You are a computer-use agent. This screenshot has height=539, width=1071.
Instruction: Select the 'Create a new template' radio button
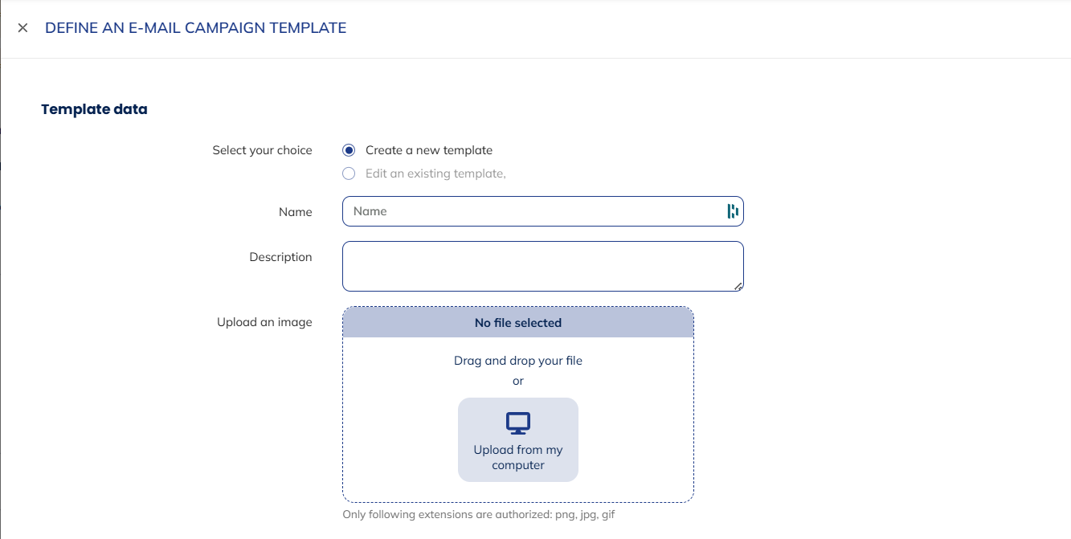[349, 150]
